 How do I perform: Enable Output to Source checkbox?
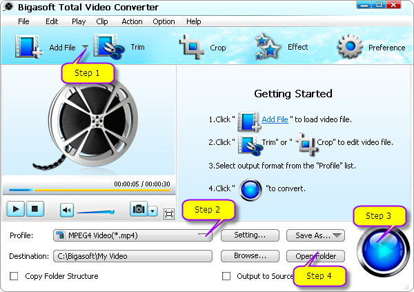(226, 276)
